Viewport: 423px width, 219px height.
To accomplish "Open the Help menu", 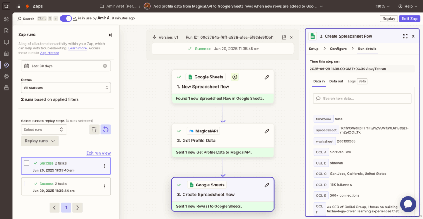I will (408, 6).
